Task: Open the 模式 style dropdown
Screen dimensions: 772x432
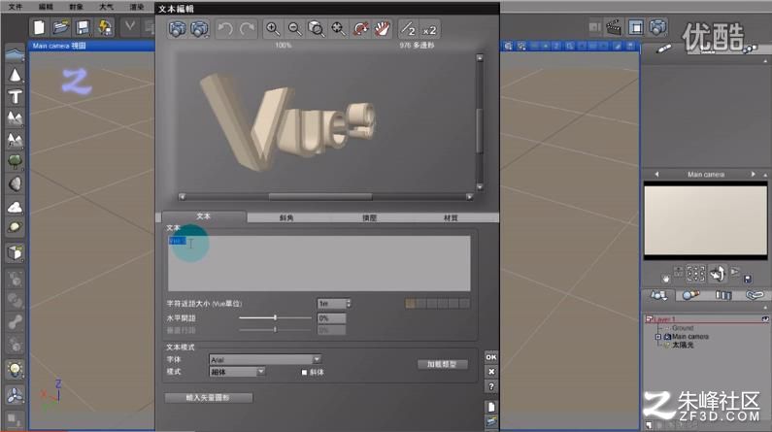Action: [237, 372]
